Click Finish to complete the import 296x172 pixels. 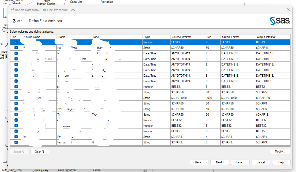coord(240,162)
